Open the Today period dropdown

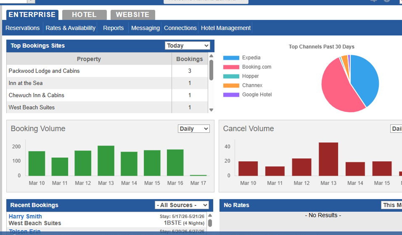[187, 46]
